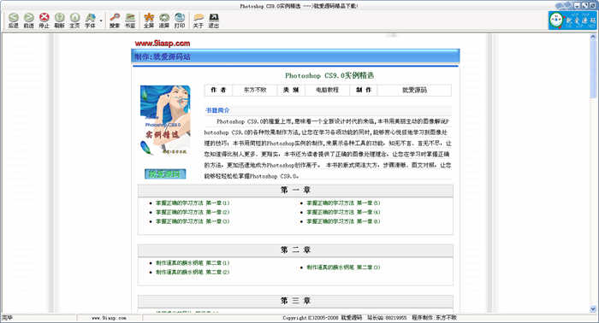Click the Photoshop CS9.0实例精选 page title
The image size is (599, 323).
329,75
